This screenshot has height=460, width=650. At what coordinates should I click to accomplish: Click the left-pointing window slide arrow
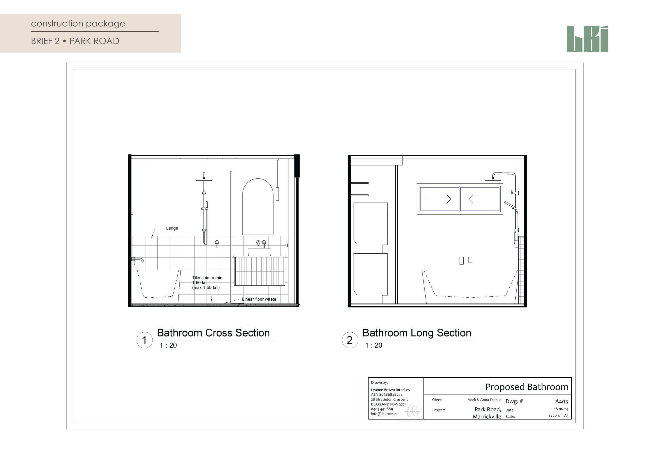click(481, 199)
